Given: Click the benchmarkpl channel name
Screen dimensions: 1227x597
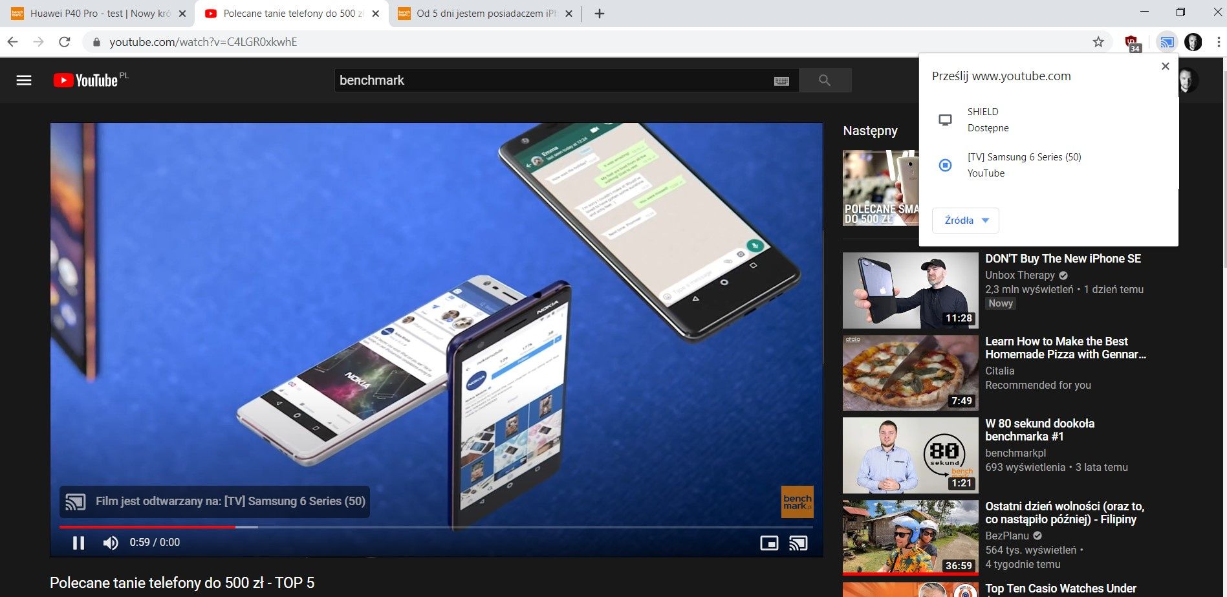Looking at the screenshot, I should tap(1015, 453).
